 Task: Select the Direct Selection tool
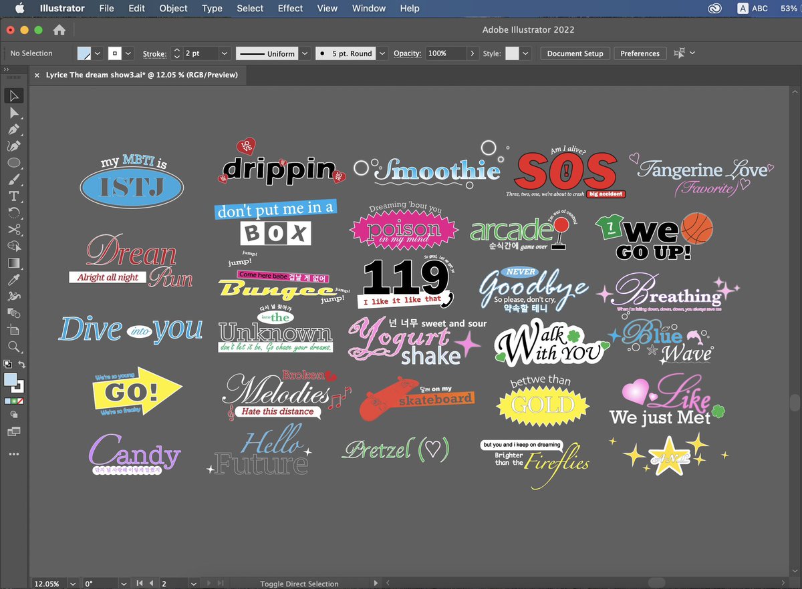tap(14, 113)
